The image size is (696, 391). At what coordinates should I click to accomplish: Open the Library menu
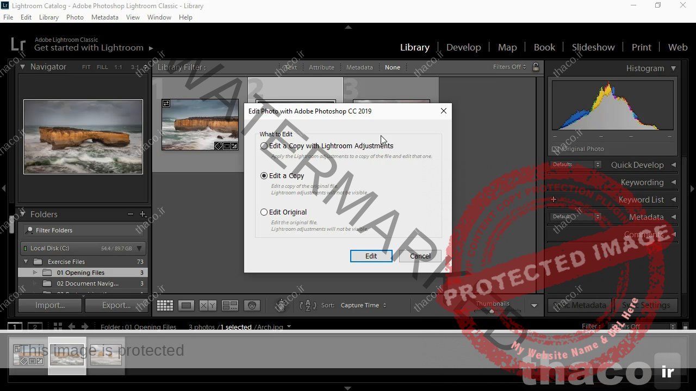point(49,17)
